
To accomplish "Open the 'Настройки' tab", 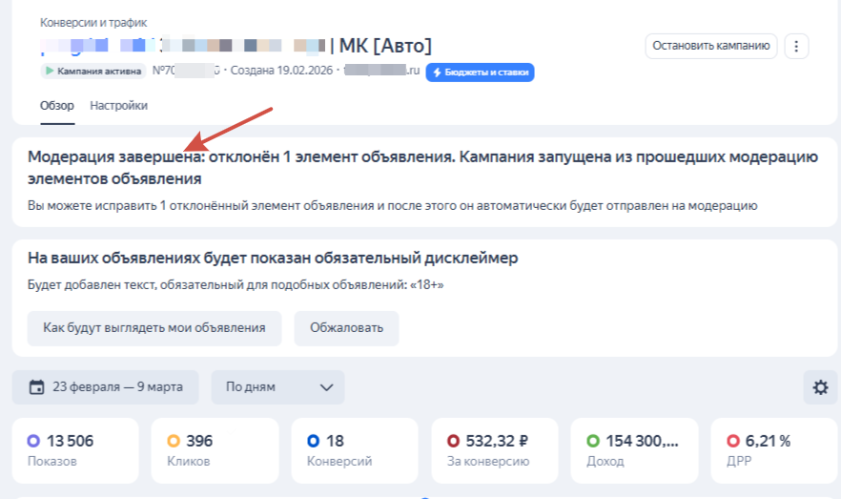I will [119, 106].
